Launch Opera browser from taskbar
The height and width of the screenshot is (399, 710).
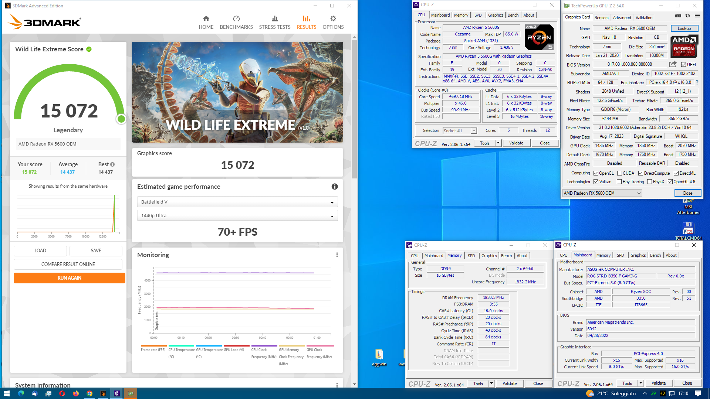click(62, 393)
